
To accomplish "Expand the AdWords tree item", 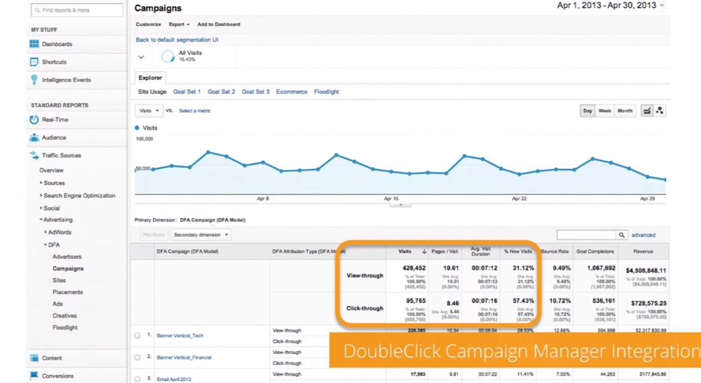I will [x=46, y=232].
